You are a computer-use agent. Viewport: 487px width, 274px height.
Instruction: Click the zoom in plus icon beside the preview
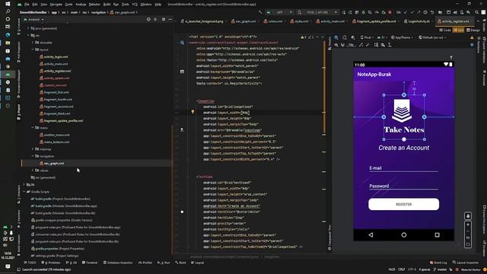pos(468,225)
